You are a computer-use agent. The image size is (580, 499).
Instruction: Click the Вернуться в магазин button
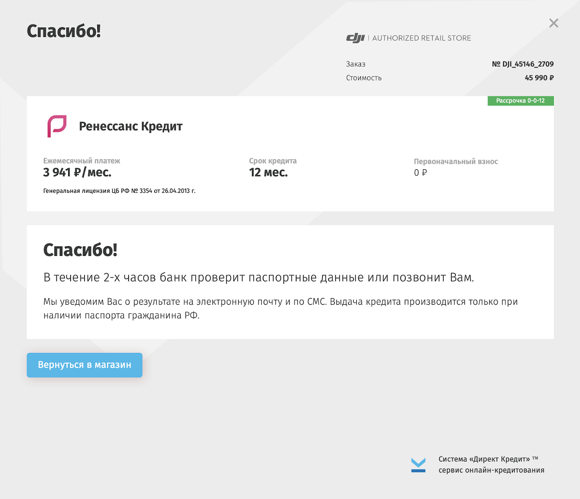[x=85, y=365]
